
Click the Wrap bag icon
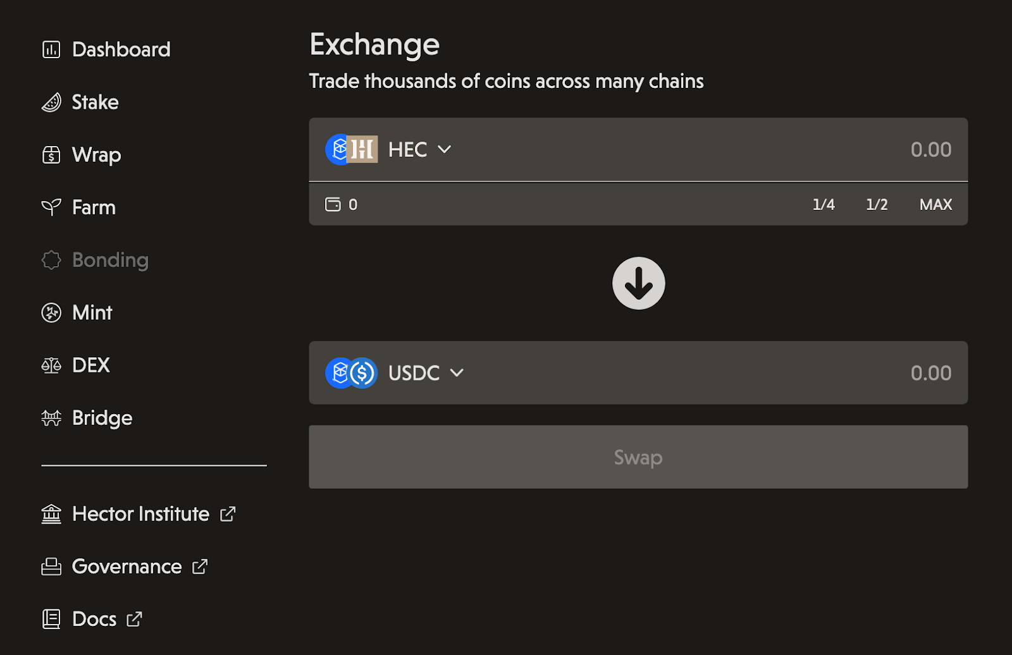(51, 155)
